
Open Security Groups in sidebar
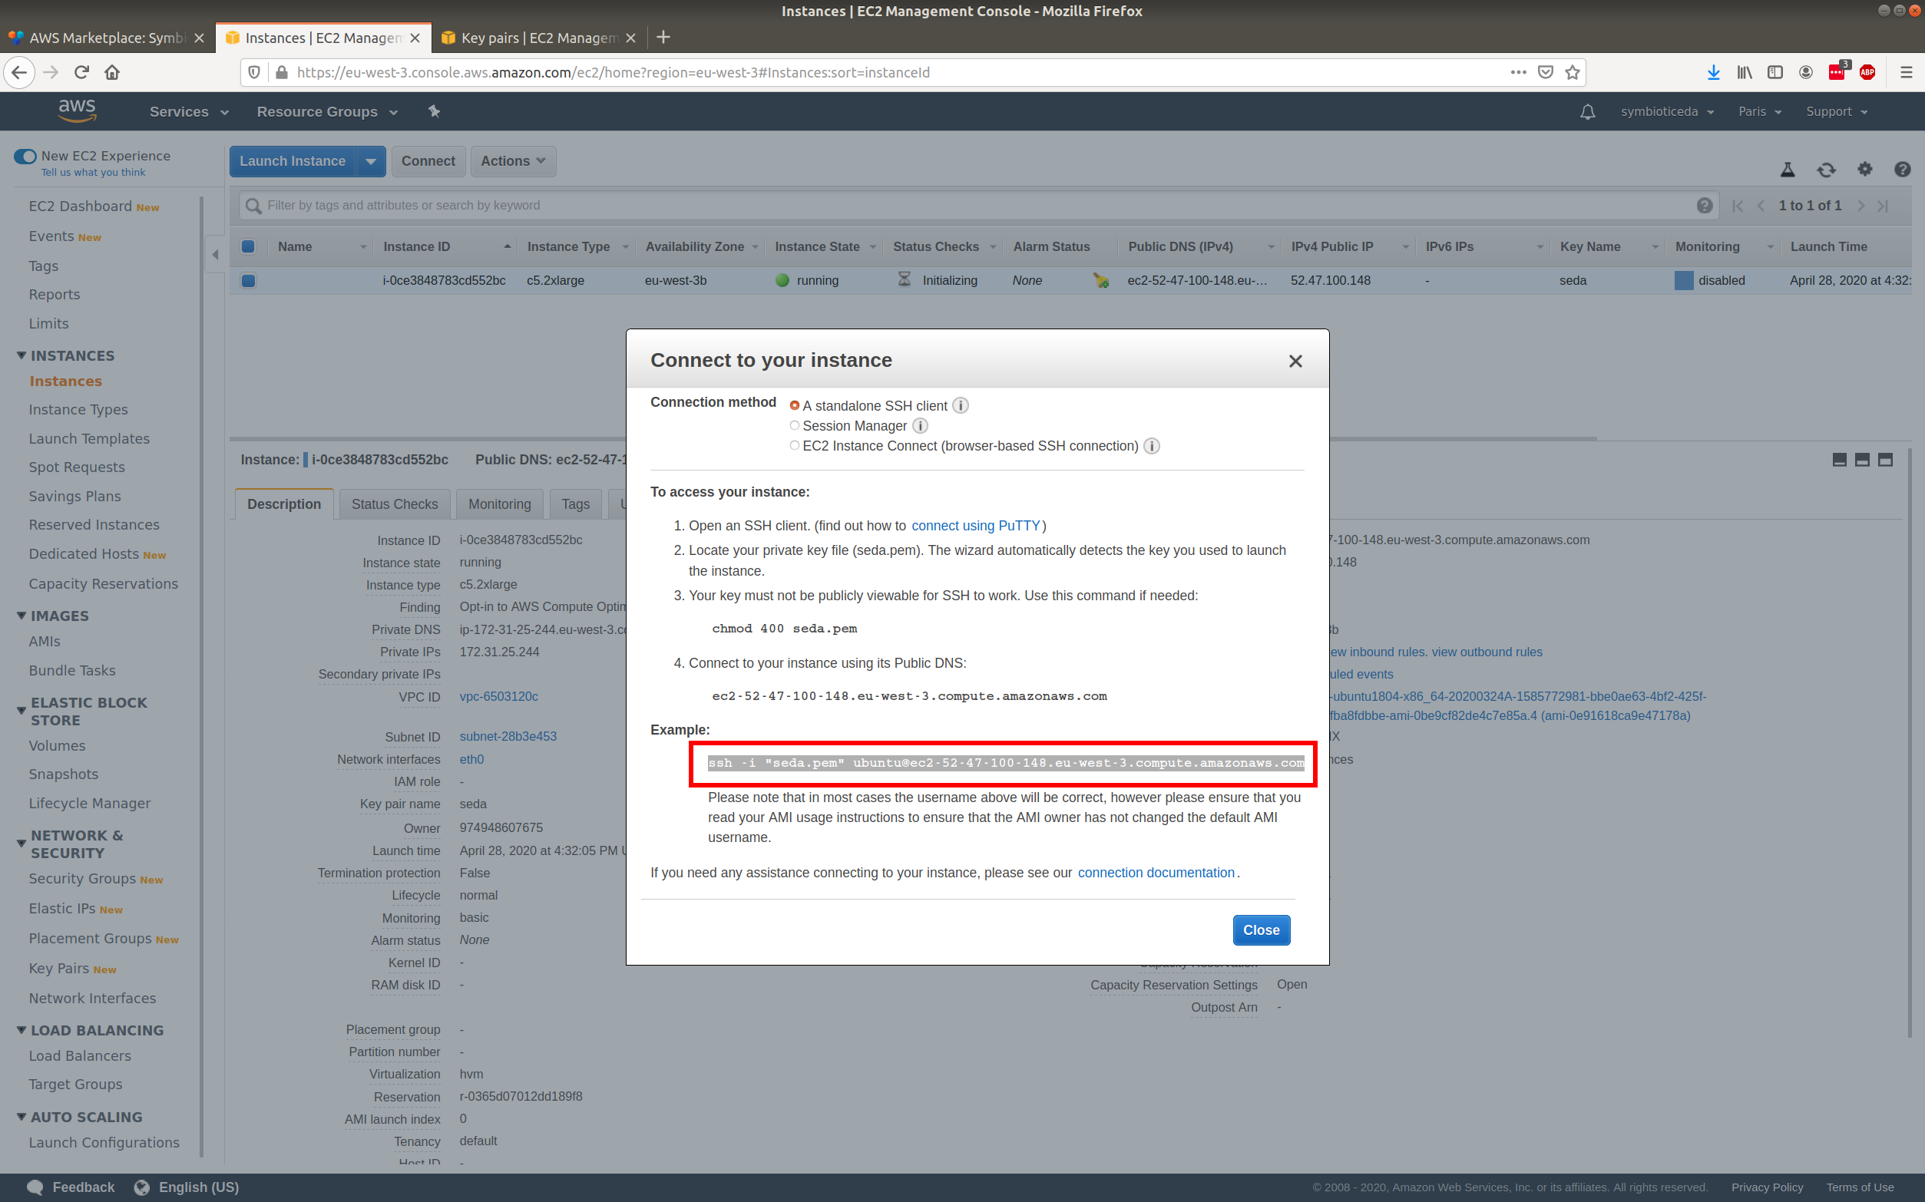pyautogui.click(x=83, y=878)
